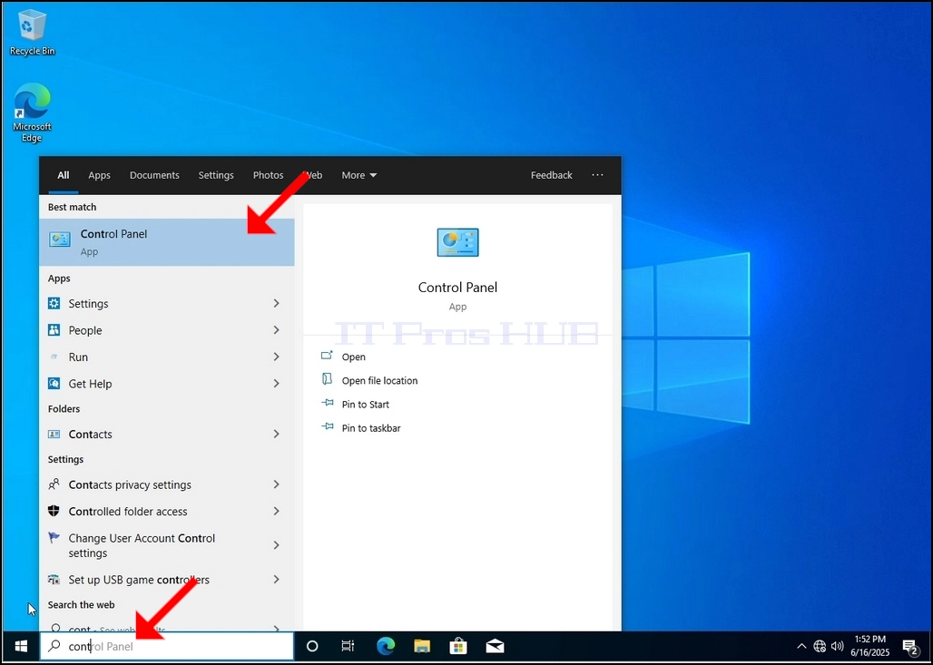This screenshot has width=933, height=665.
Task: Click the Get Help app icon
Action: pos(54,384)
